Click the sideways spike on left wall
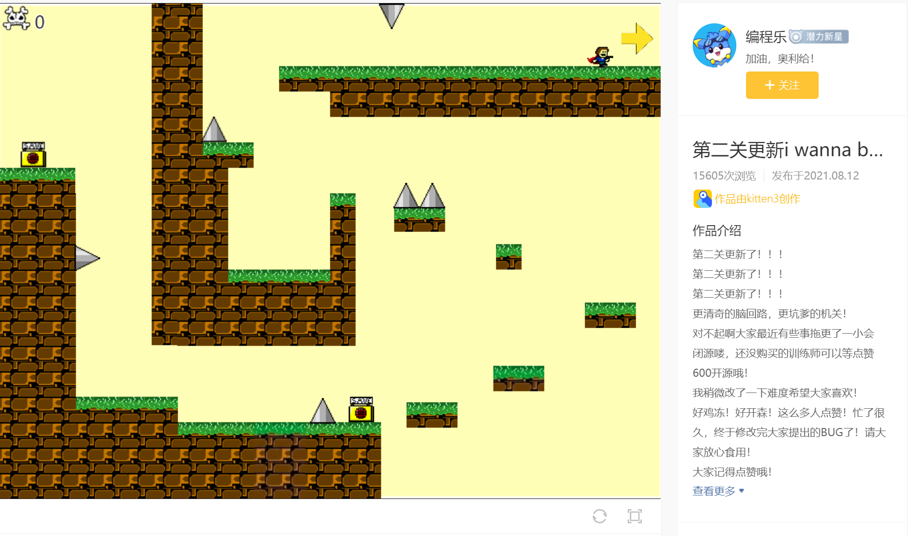The image size is (908, 536). pyautogui.click(x=87, y=258)
